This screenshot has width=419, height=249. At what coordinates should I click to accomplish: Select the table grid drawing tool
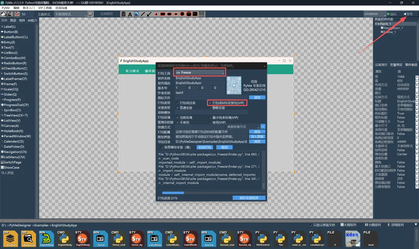(x=202, y=14)
